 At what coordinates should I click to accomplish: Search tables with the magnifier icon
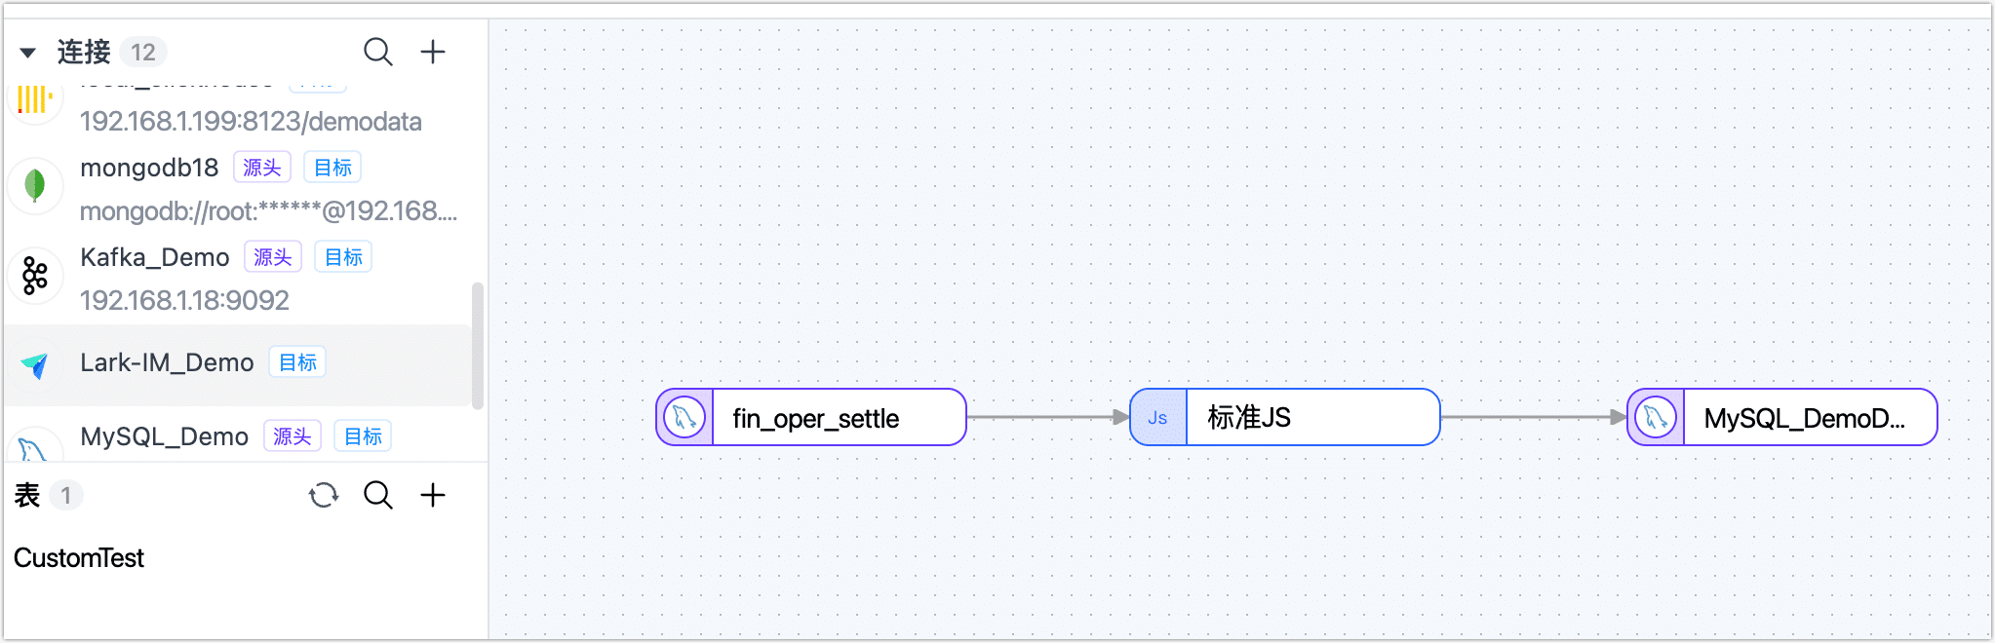coord(377,496)
